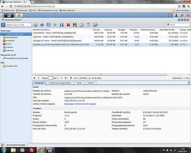Open the DSM information icon

pyautogui.click(x=170, y=15)
